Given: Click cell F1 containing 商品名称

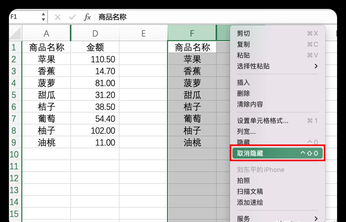Looking at the screenshot, I should (x=192, y=47).
